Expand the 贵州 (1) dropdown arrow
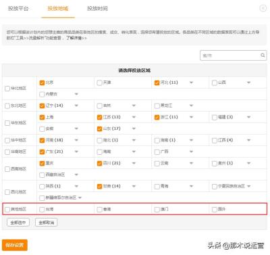The width and height of the screenshot is (270, 255). (x=248, y=163)
